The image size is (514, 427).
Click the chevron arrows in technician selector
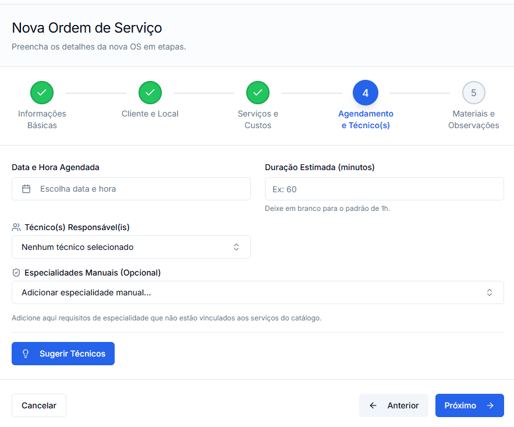click(x=236, y=247)
